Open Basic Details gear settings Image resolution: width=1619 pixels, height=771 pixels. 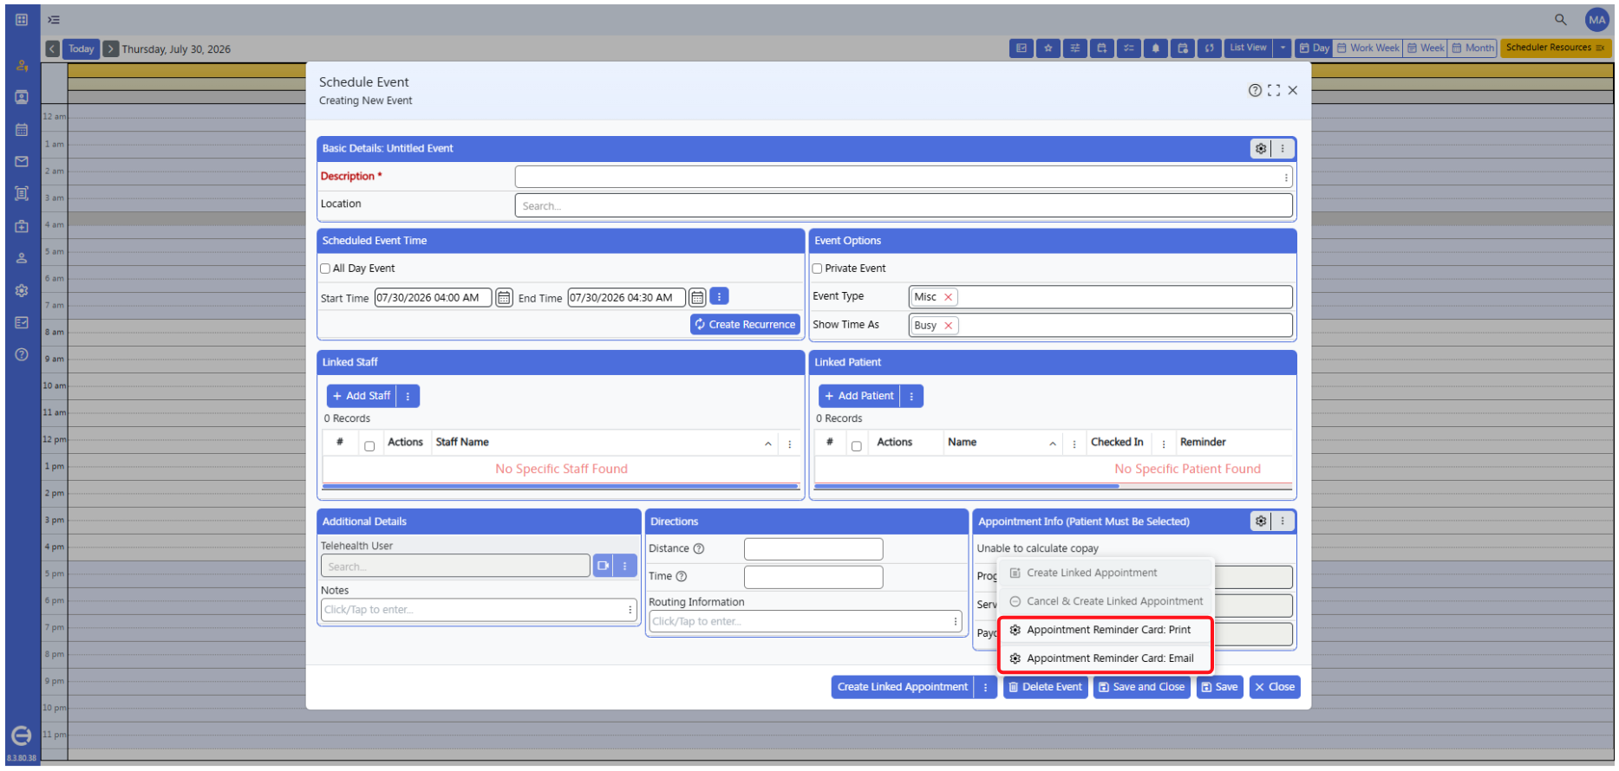(x=1261, y=149)
